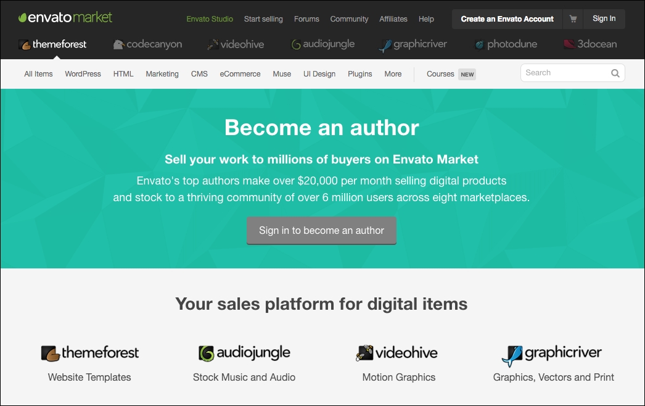Open the Help link
The height and width of the screenshot is (406, 645).
coord(426,19)
